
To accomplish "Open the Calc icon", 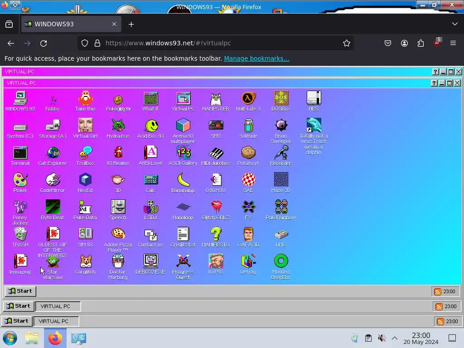I will click(150, 183).
